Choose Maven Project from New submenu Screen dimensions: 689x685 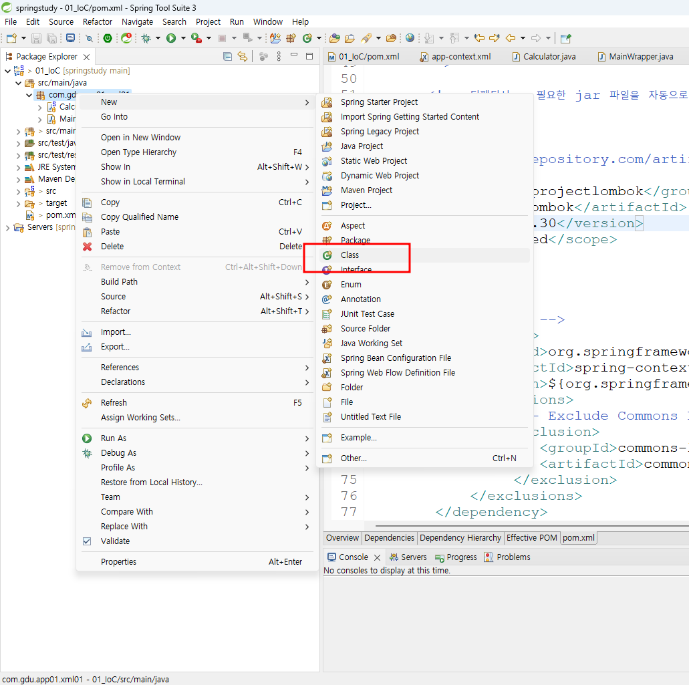tap(424, 190)
